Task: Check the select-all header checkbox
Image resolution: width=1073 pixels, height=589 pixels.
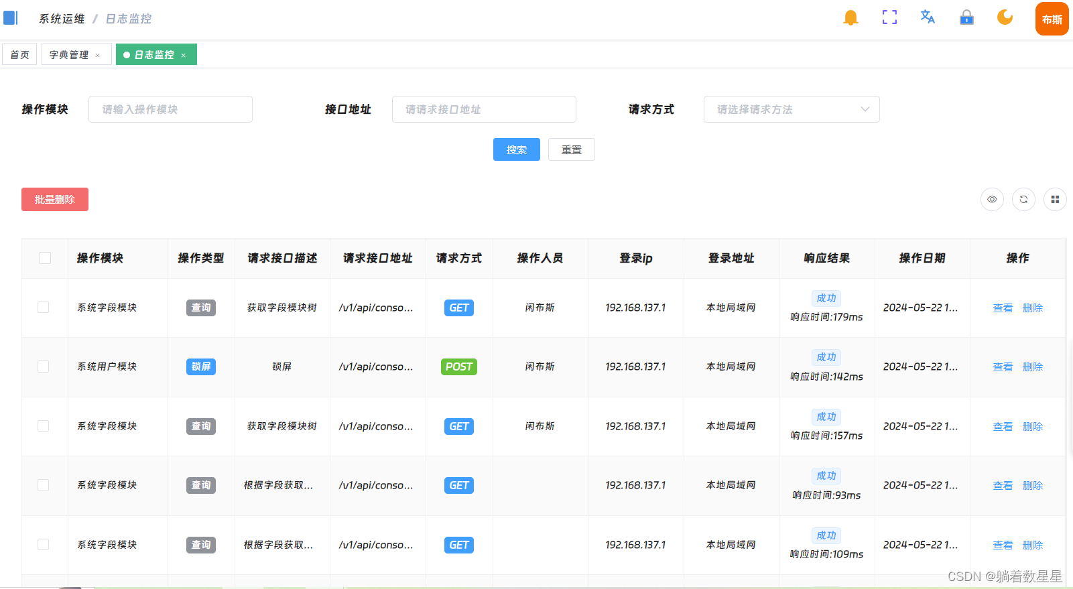Action: pos(45,258)
